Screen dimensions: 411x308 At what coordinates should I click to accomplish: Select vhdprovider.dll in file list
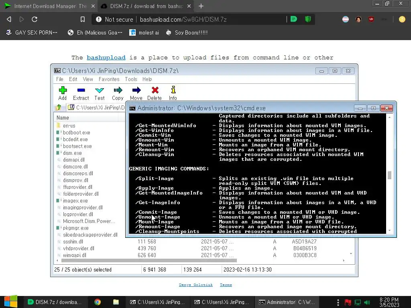[79, 248]
